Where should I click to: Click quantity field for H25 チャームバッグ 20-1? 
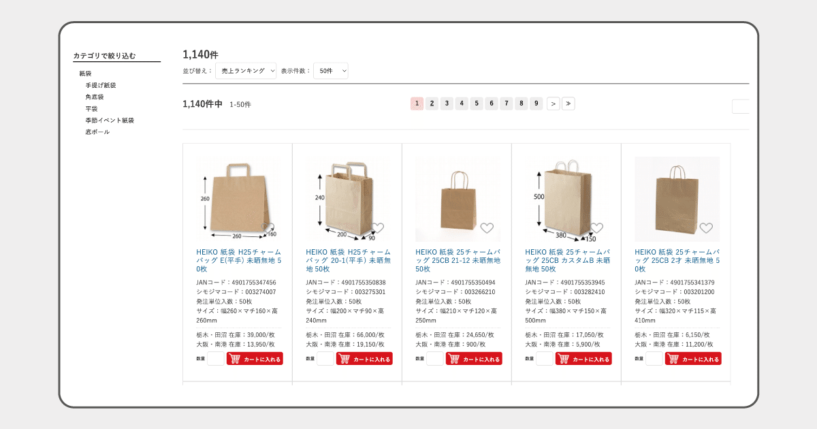[325, 359]
